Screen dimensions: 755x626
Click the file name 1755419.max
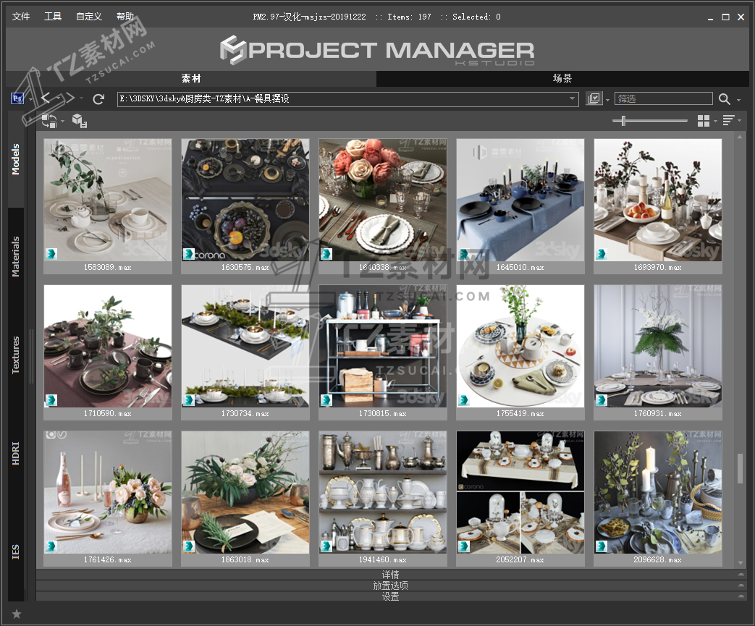520,414
